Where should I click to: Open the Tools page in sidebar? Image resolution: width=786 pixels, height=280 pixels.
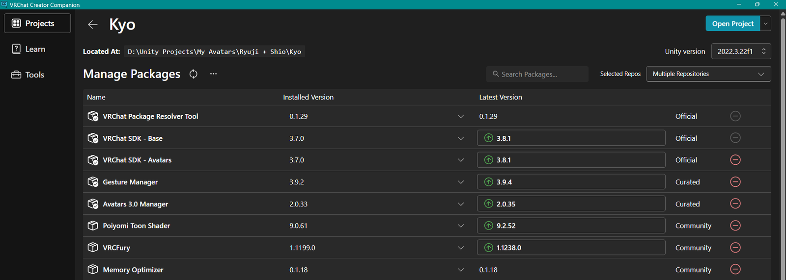click(x=37, y=75)
